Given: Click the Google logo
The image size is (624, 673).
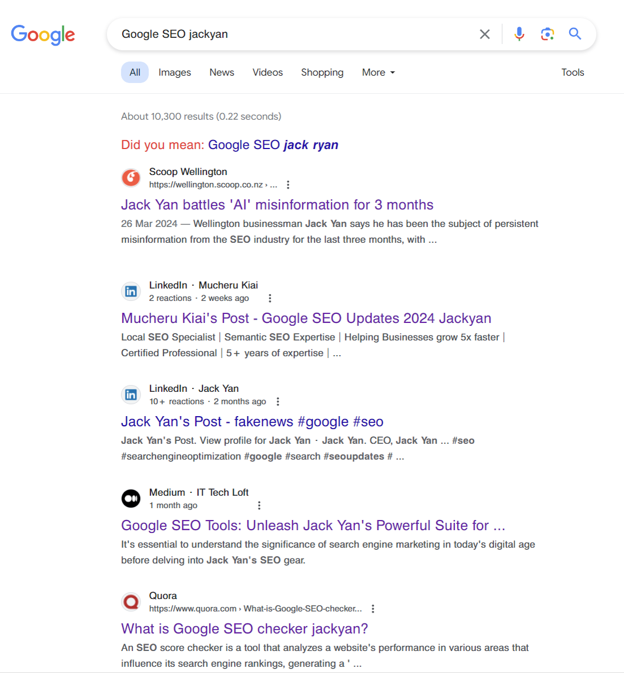Looking at the screenshot, I should (43, 35).
